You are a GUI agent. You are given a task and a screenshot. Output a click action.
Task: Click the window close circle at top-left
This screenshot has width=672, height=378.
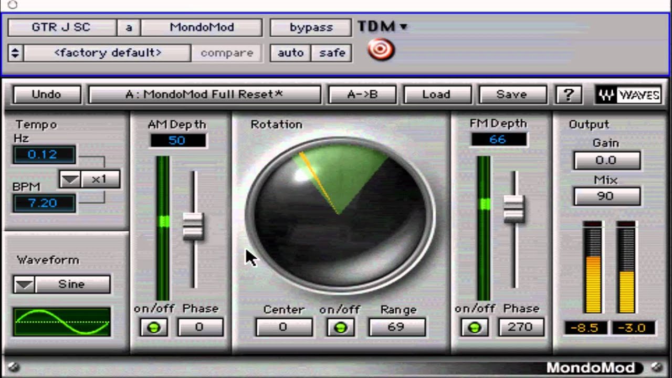[x=13, y=5]
